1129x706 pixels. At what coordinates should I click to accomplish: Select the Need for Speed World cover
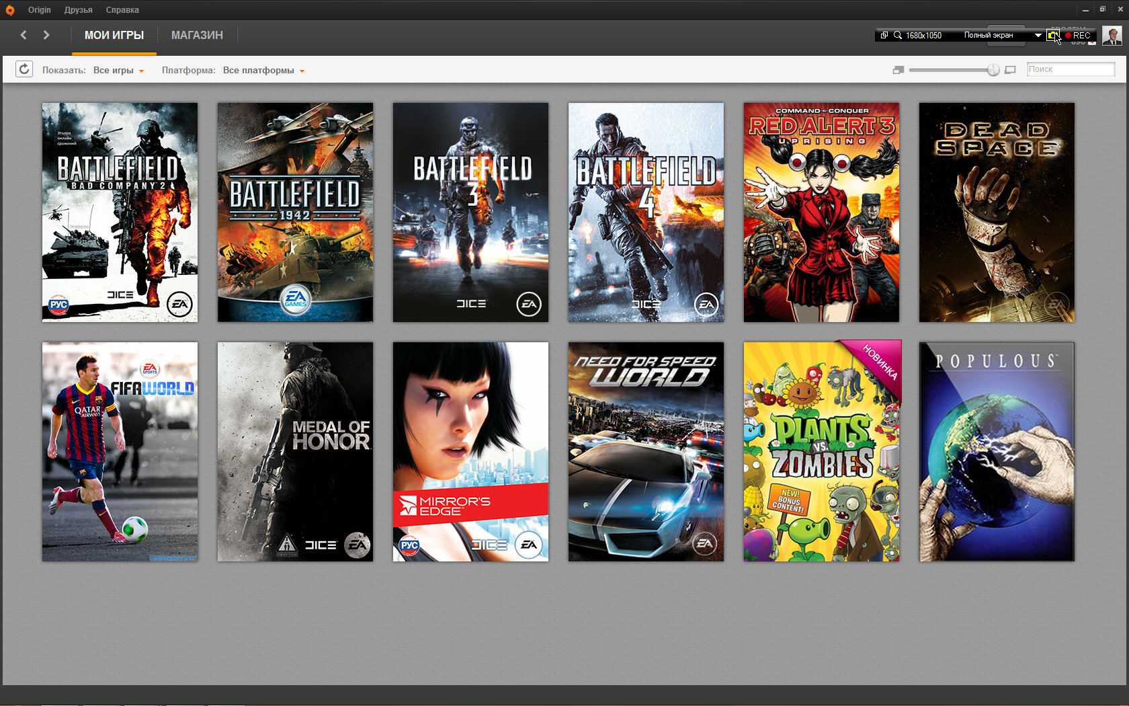point(646,452)
